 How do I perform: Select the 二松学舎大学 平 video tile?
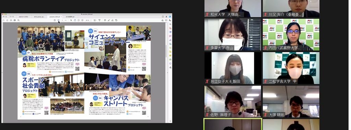[x=291, y=68]
